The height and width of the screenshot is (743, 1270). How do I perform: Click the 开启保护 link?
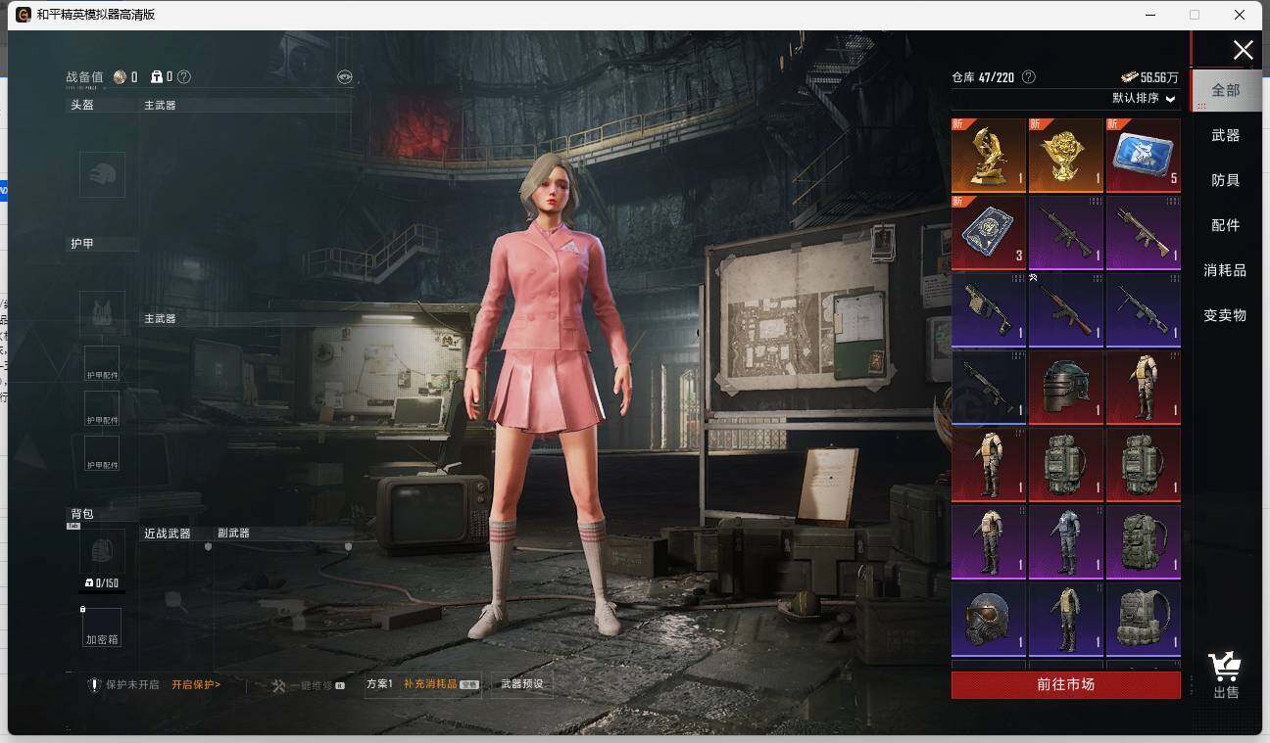[196, 685]
